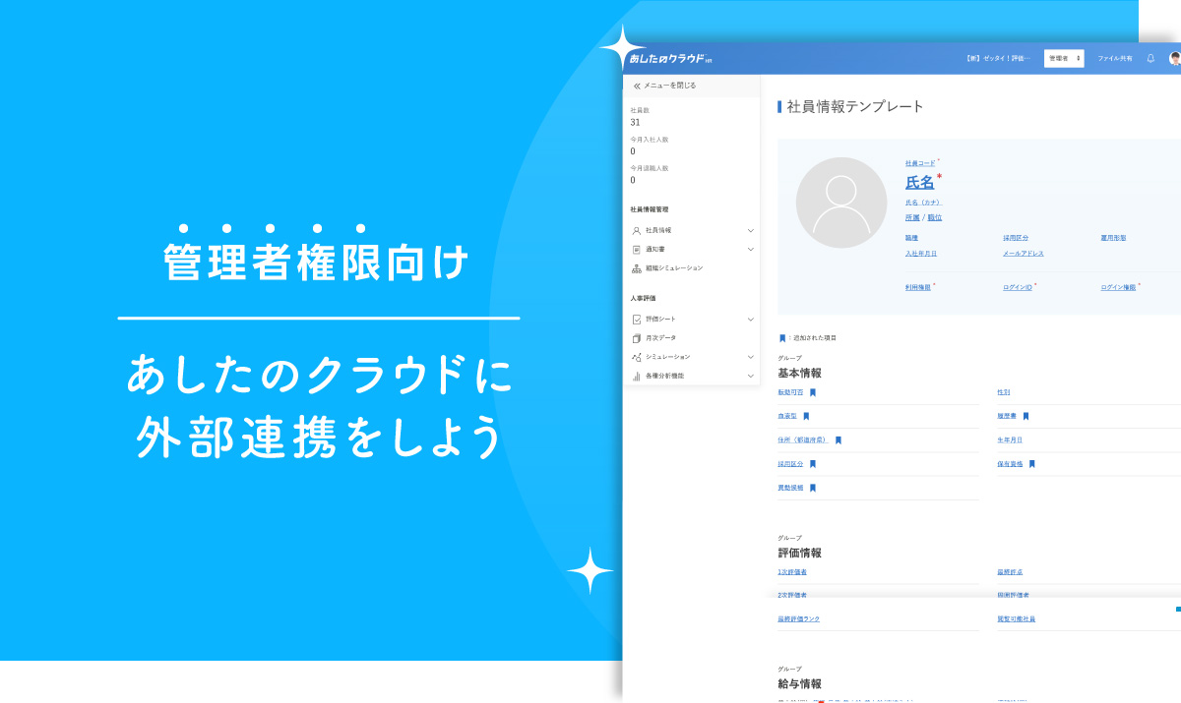Image resolution: width=1181 pixels, height=703 pixels.
Task: Click the 雇用形態 field link
Action: pos(1113,238)
